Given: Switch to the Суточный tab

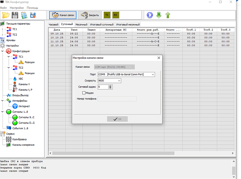Looking at the screenshot, I should point(67,24).
